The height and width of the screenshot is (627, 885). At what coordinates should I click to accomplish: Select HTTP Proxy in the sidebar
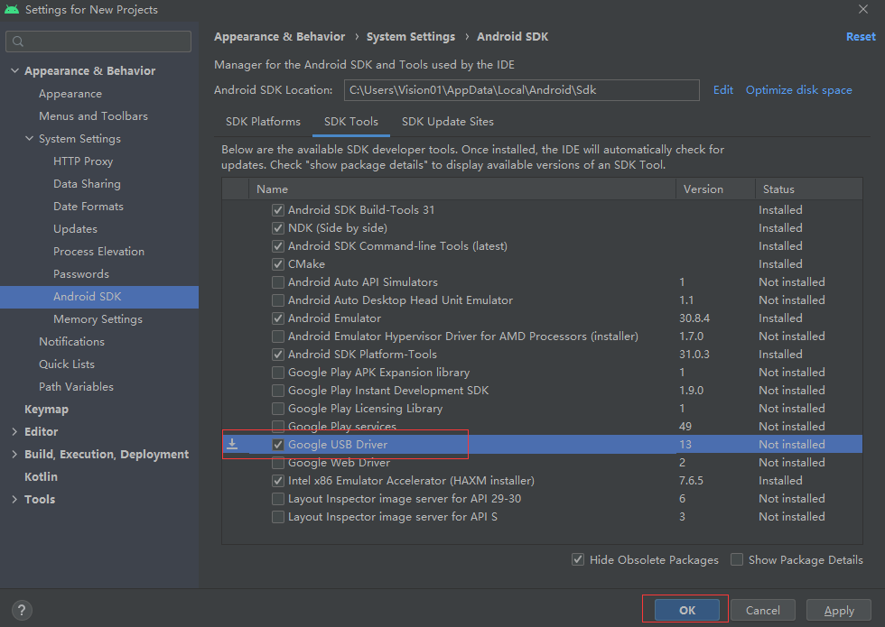(x=83, y=161)
